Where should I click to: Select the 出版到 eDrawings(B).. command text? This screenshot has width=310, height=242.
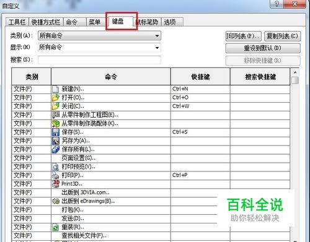88,201
